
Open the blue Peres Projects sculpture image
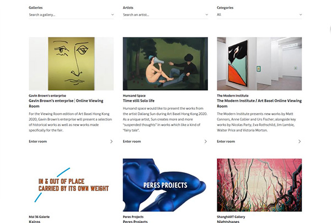click(x=165, y=185)
